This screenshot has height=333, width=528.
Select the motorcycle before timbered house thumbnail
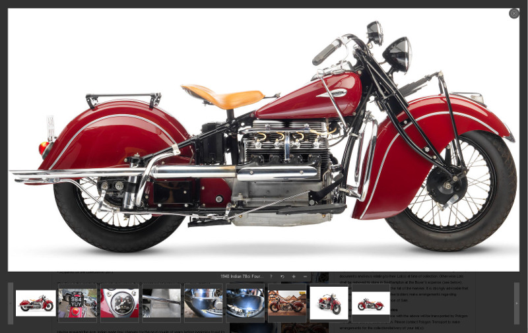pyautogui.click(x=287, y=303)
